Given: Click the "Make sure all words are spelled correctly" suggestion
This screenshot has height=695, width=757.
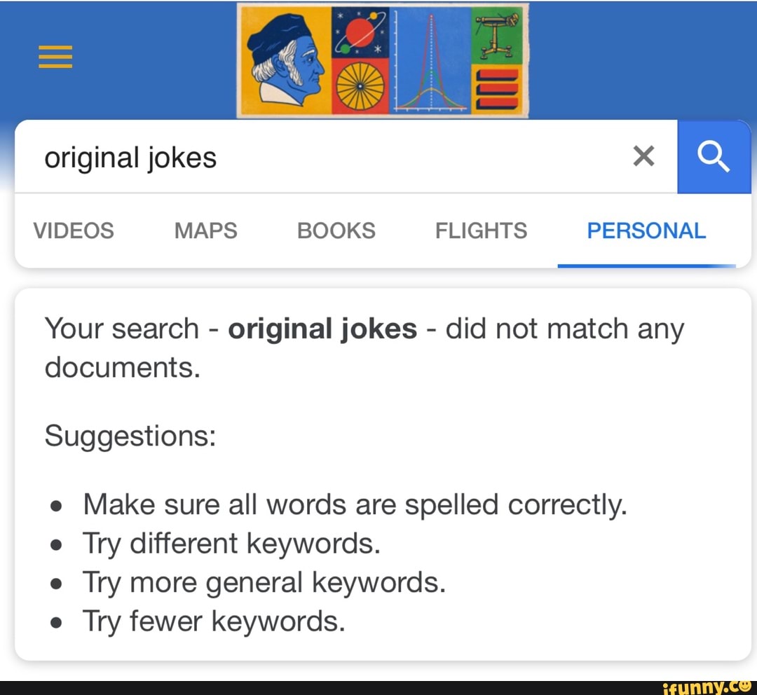Looking at the screenshot, I should pyautogui.click(x=355, y=504).
